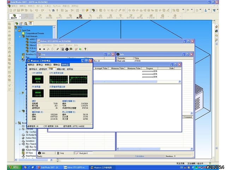Click the red highlighted assembly toolbar icon
Viewport: 226px width, 170px height.
point(80,17)
